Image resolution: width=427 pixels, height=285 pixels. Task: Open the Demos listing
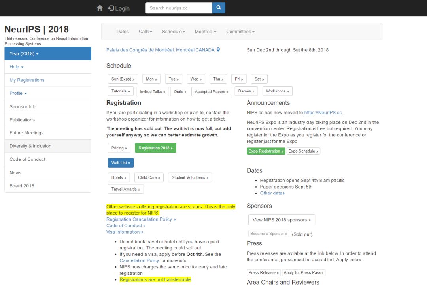click(x=246, y=91)
